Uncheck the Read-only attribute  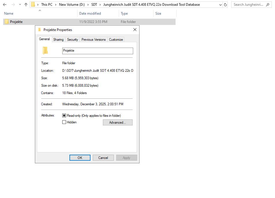coord(64,115)
